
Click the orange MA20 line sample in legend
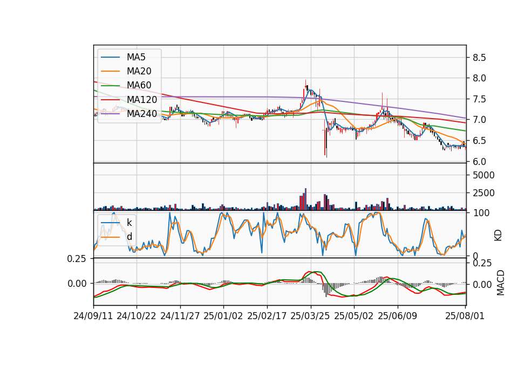pyautogui.click(x=110, y=71)
